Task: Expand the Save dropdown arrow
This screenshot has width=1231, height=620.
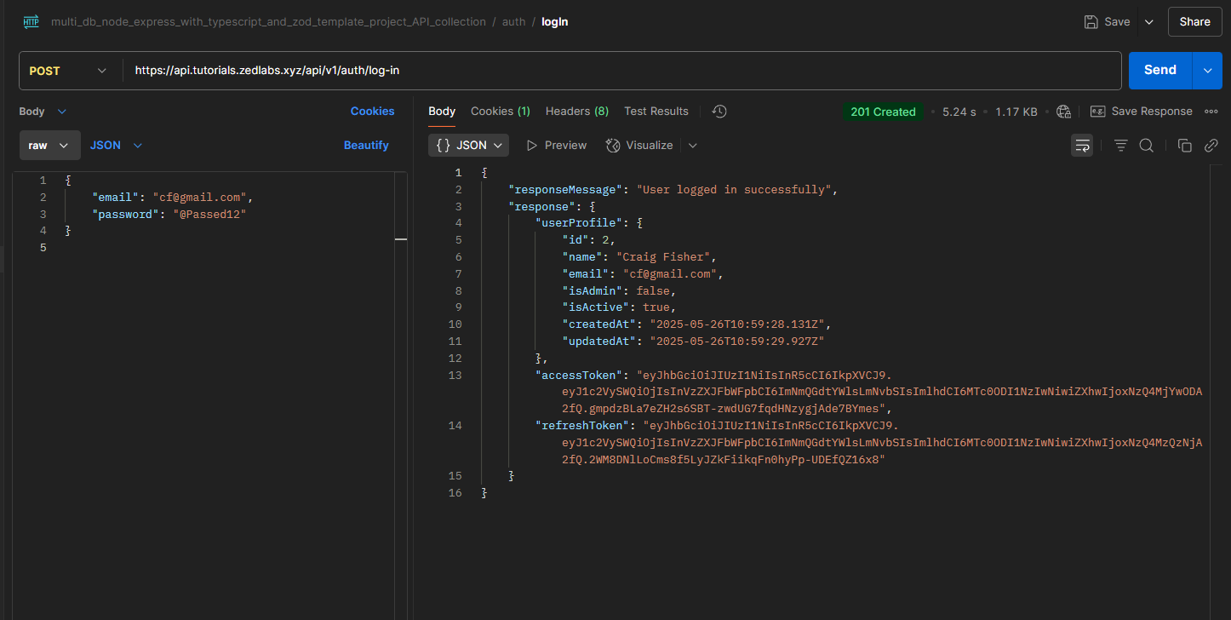Action: [1148, 22]
